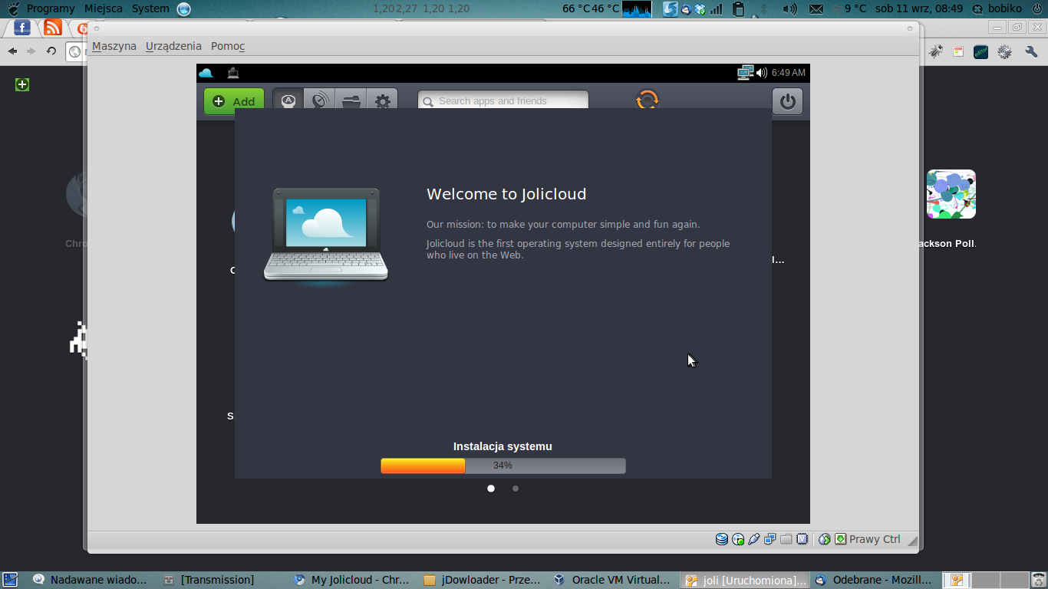Click the small laptop icon in guest panel
Image resolution: width=1048 pixels, height=589 pixels.
click(x=233, y=73)
